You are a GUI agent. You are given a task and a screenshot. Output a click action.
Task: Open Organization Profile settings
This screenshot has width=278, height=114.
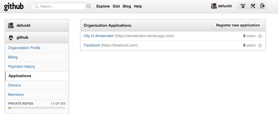point(24,48)
